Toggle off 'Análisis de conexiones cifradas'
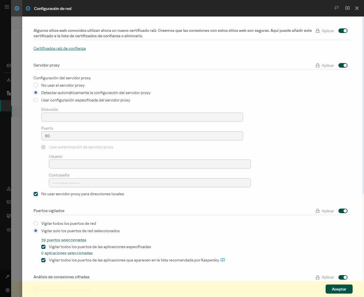The width and height of the screenshot is (364, 297). point(343,277)
